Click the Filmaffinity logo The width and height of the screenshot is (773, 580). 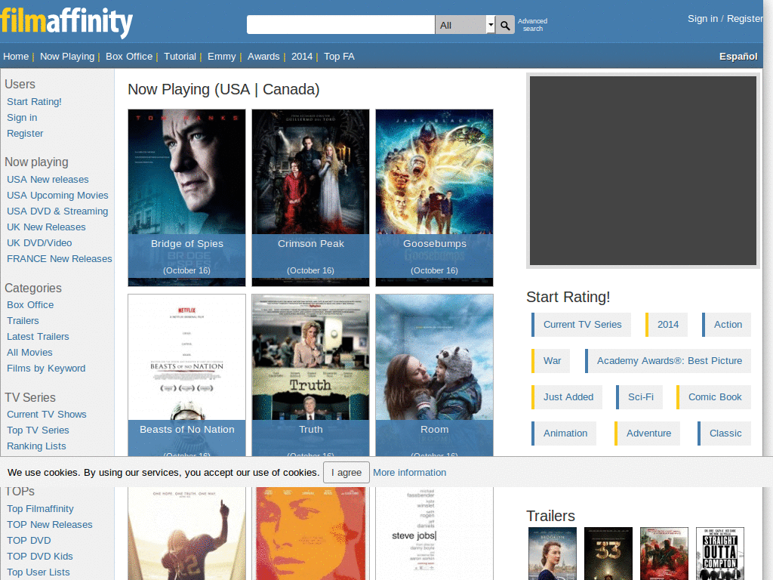coord(66,22)
